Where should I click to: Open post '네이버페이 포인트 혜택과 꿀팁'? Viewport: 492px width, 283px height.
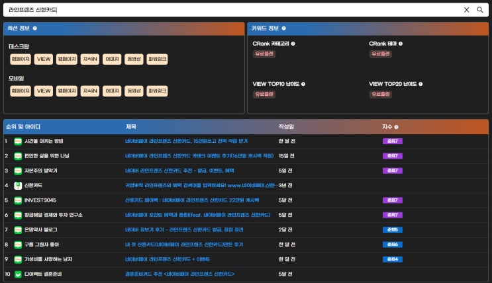(x=198, y=215)
